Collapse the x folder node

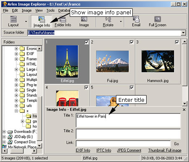click(16, 111)
